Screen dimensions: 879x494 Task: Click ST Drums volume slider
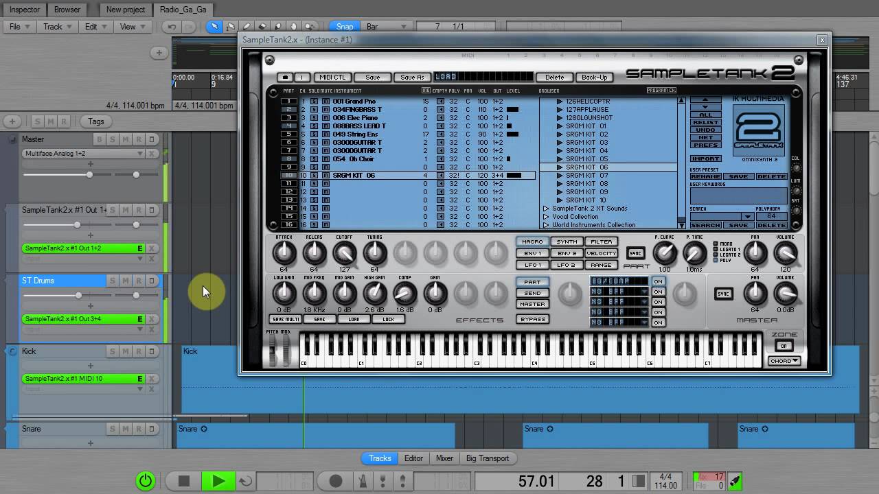[x=66, y=296]
